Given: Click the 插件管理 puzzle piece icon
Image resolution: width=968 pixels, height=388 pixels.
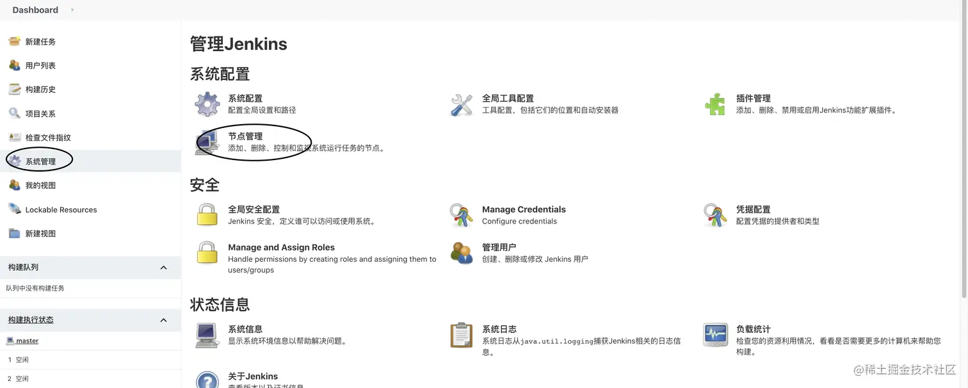Looking at the screenshot, I should coord(715,104).
